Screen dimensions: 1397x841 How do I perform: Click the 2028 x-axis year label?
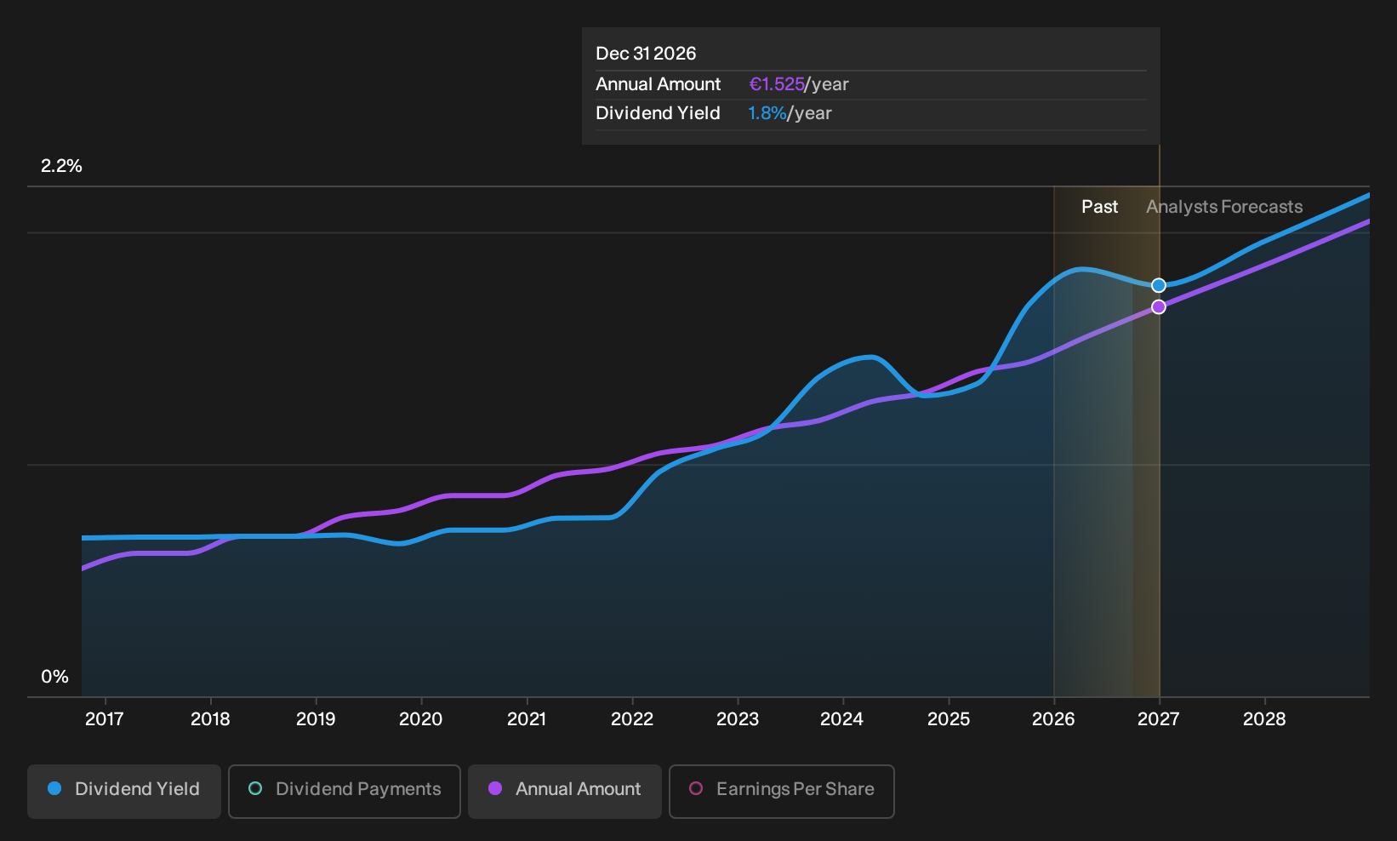[x=1264, y=719]
